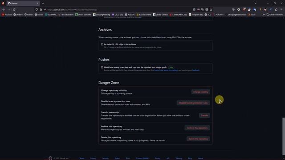Click the translate page icon in address bar

coord(203,9)
